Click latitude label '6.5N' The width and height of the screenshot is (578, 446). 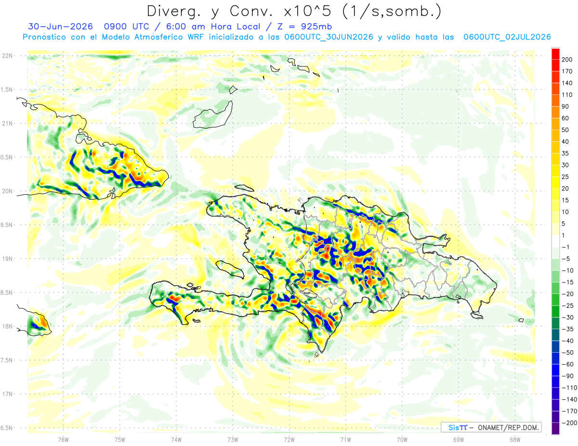[6, 428]
